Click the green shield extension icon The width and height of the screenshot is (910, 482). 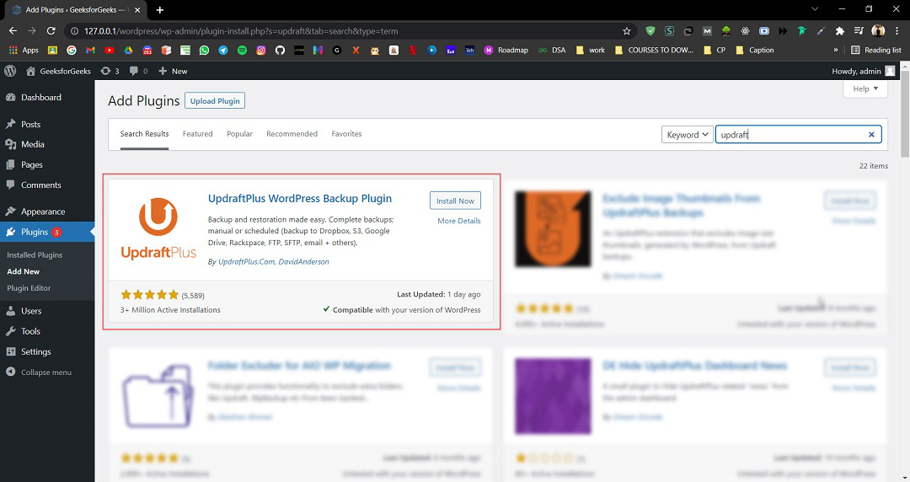pos(650,31)
